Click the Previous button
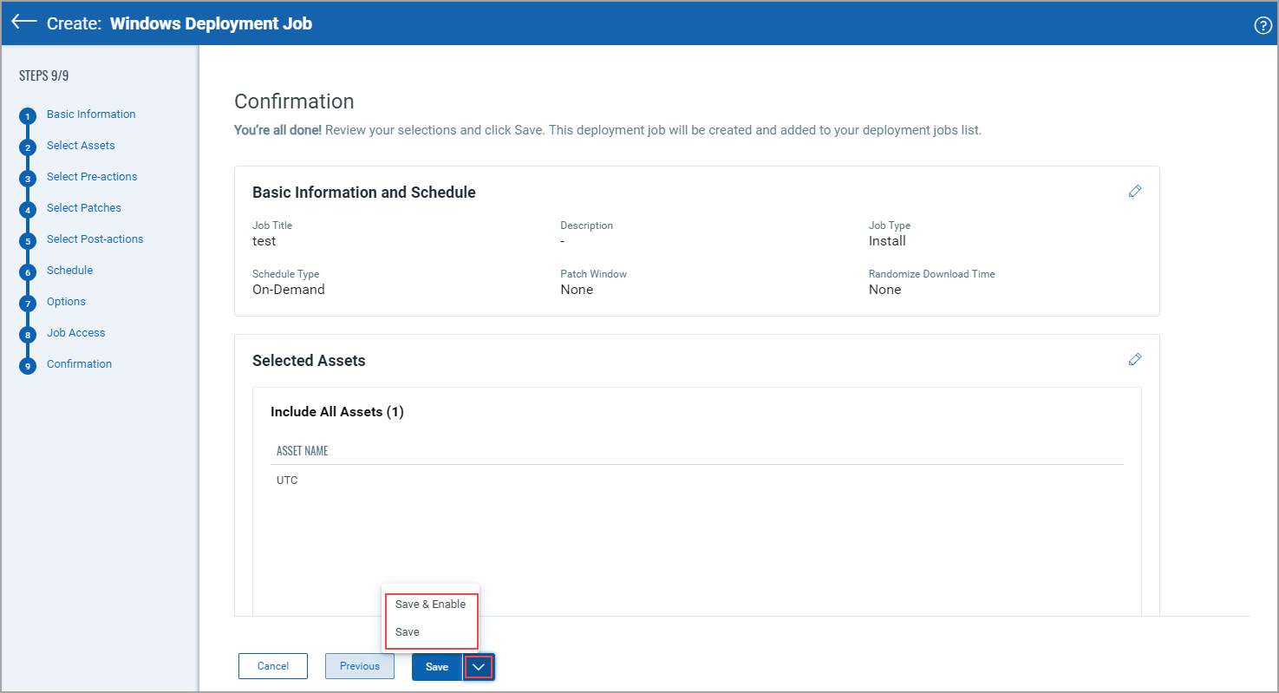Screen dimensions: 1279x693 click(x=360, y=666)
